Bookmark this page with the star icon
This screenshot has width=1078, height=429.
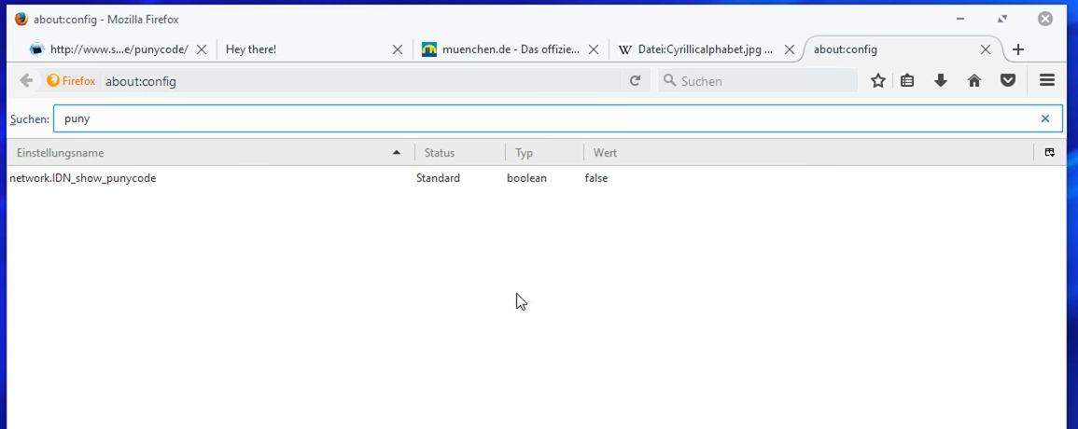[878, 80]
